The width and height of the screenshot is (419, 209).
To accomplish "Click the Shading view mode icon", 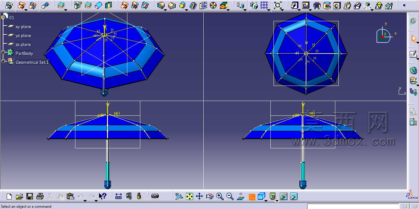I will tap(272, 196).
